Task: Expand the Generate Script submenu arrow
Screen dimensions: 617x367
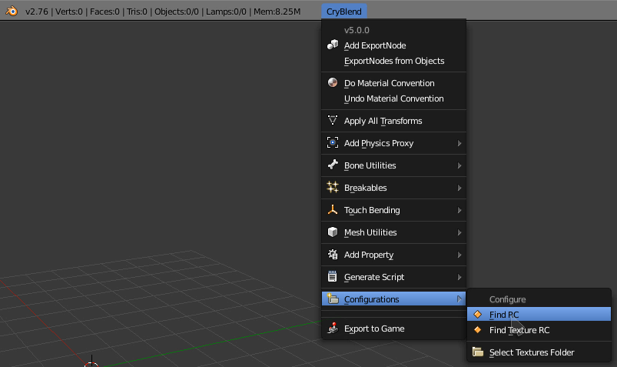Action: (x=459, y=277)
